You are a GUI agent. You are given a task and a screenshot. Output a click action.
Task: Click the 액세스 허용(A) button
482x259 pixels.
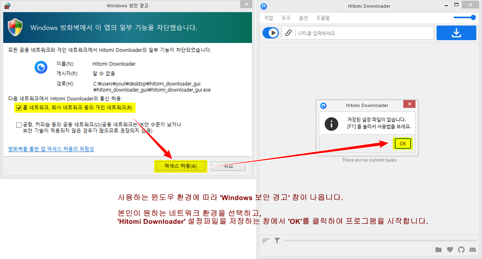(181, 166)
